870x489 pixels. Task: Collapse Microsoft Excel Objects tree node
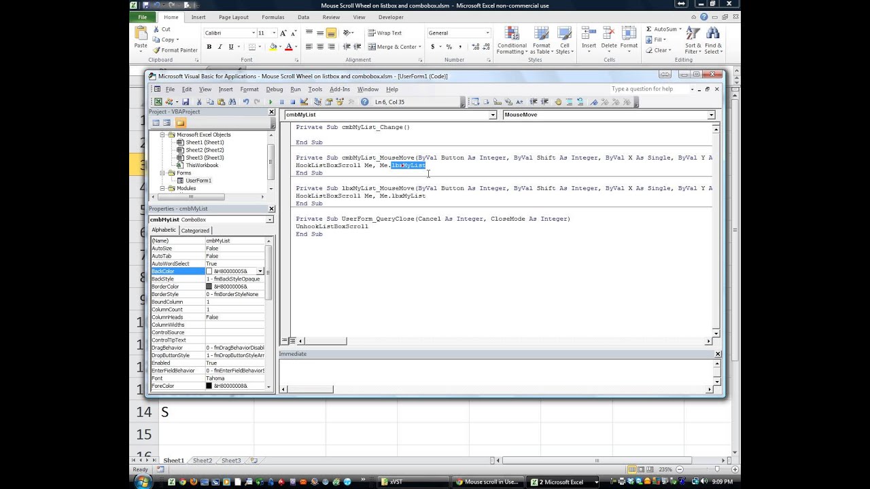tap(162, 134)
